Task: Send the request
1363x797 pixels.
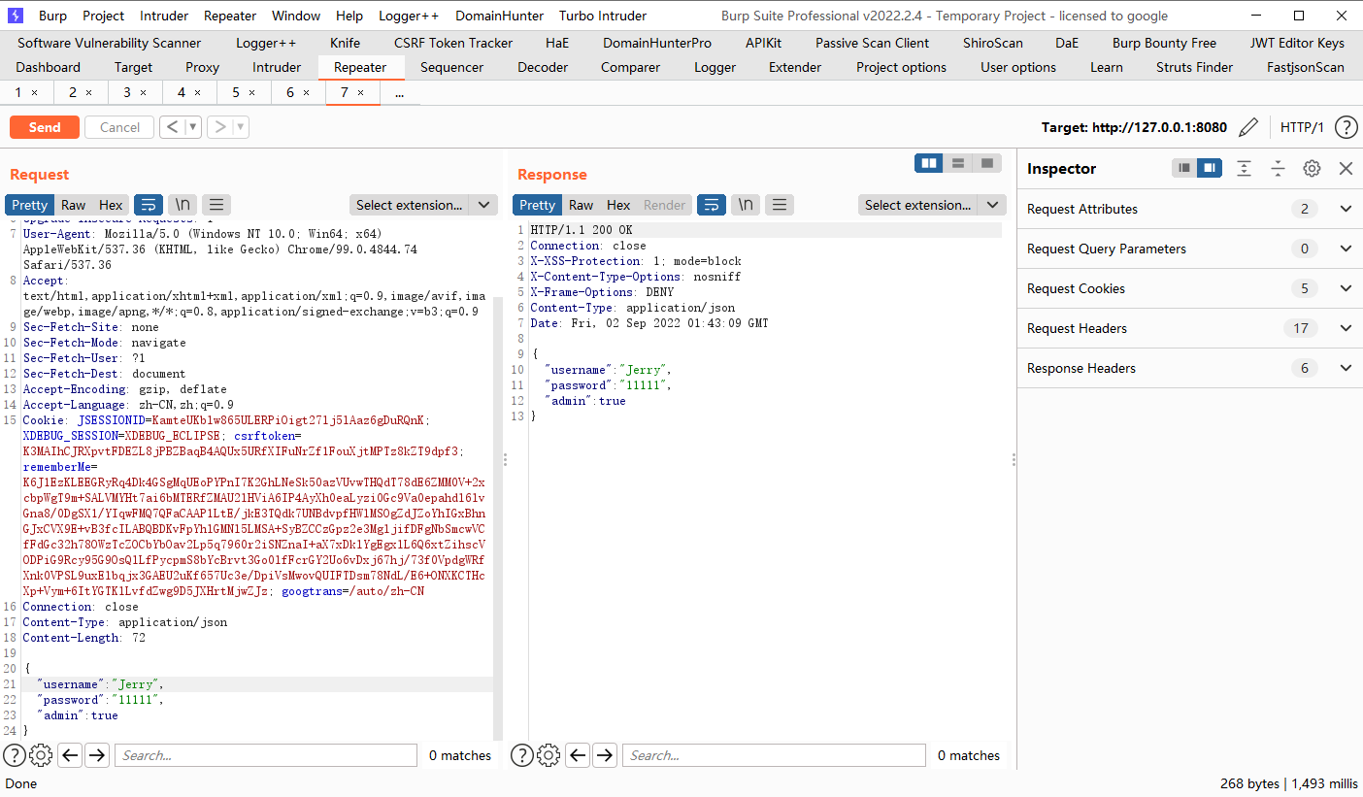Action: pos(45,127)
